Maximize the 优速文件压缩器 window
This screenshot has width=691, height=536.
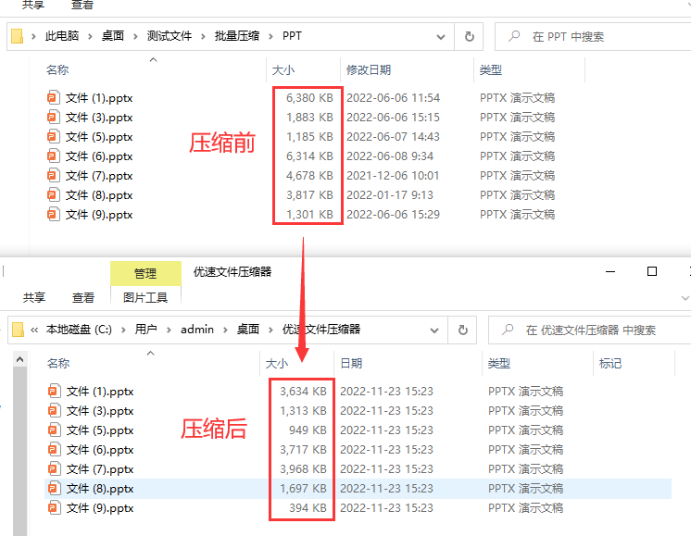pyautogui.click(x=652, y=271)
